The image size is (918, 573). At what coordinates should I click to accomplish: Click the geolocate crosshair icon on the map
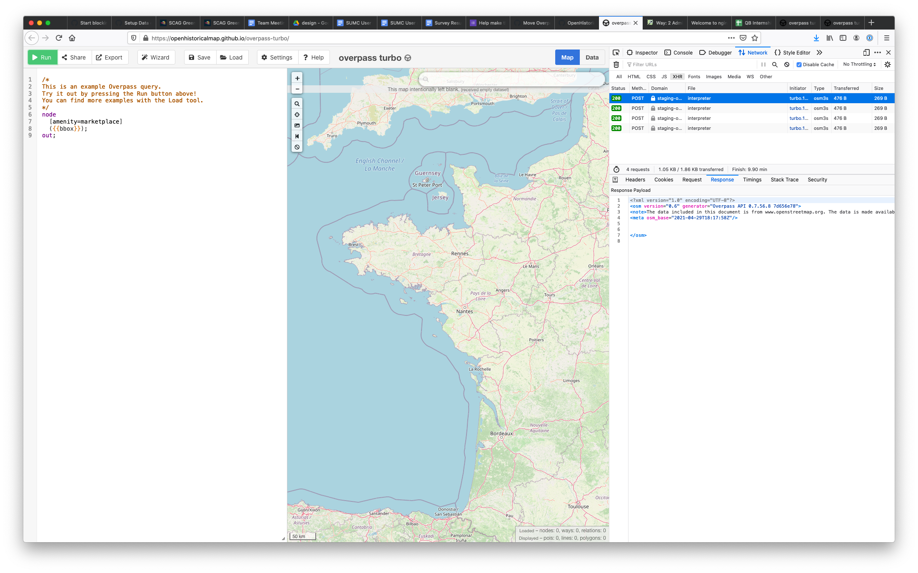click(297, 114)
